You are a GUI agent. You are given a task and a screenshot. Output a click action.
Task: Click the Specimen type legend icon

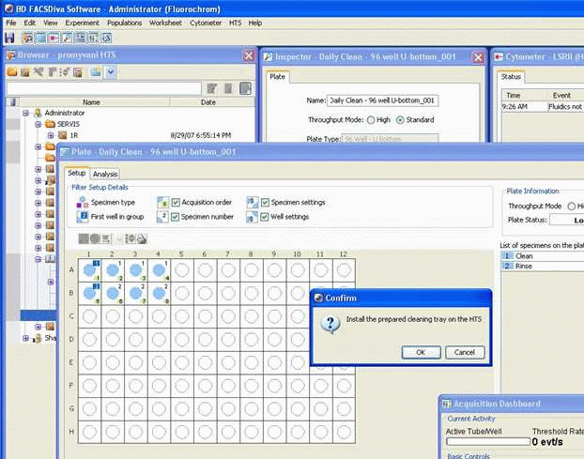83,202
